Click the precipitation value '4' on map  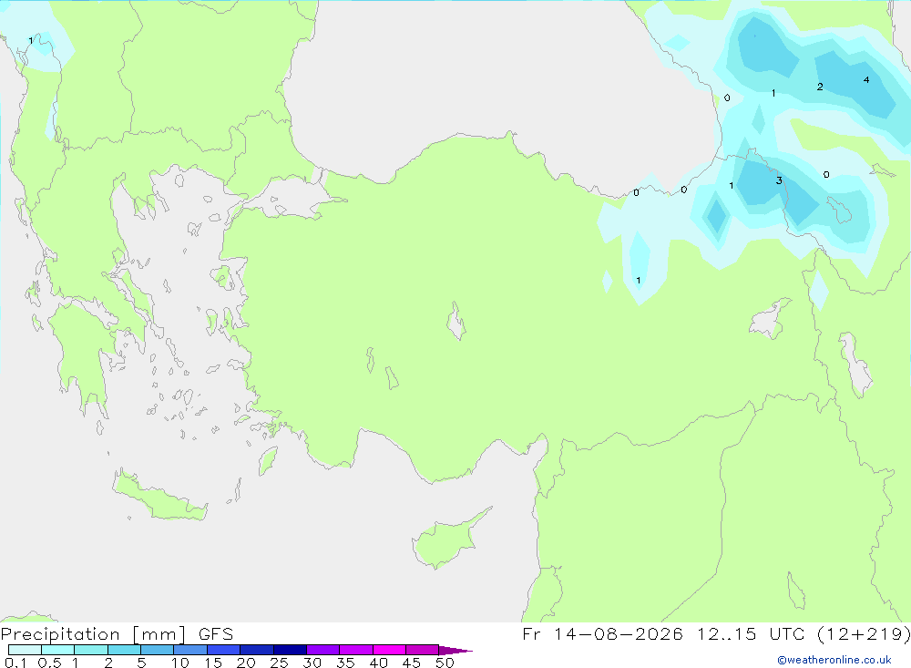[x=866, y=80]
